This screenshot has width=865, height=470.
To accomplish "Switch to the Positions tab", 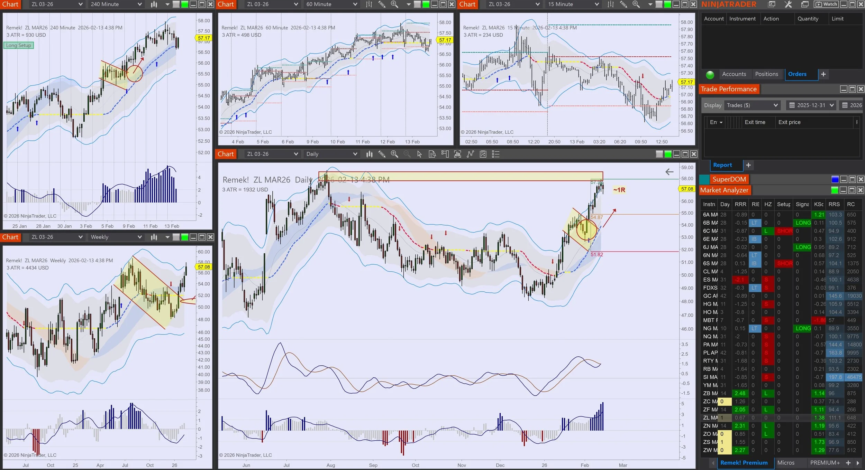I will click(x=766, y=74).
